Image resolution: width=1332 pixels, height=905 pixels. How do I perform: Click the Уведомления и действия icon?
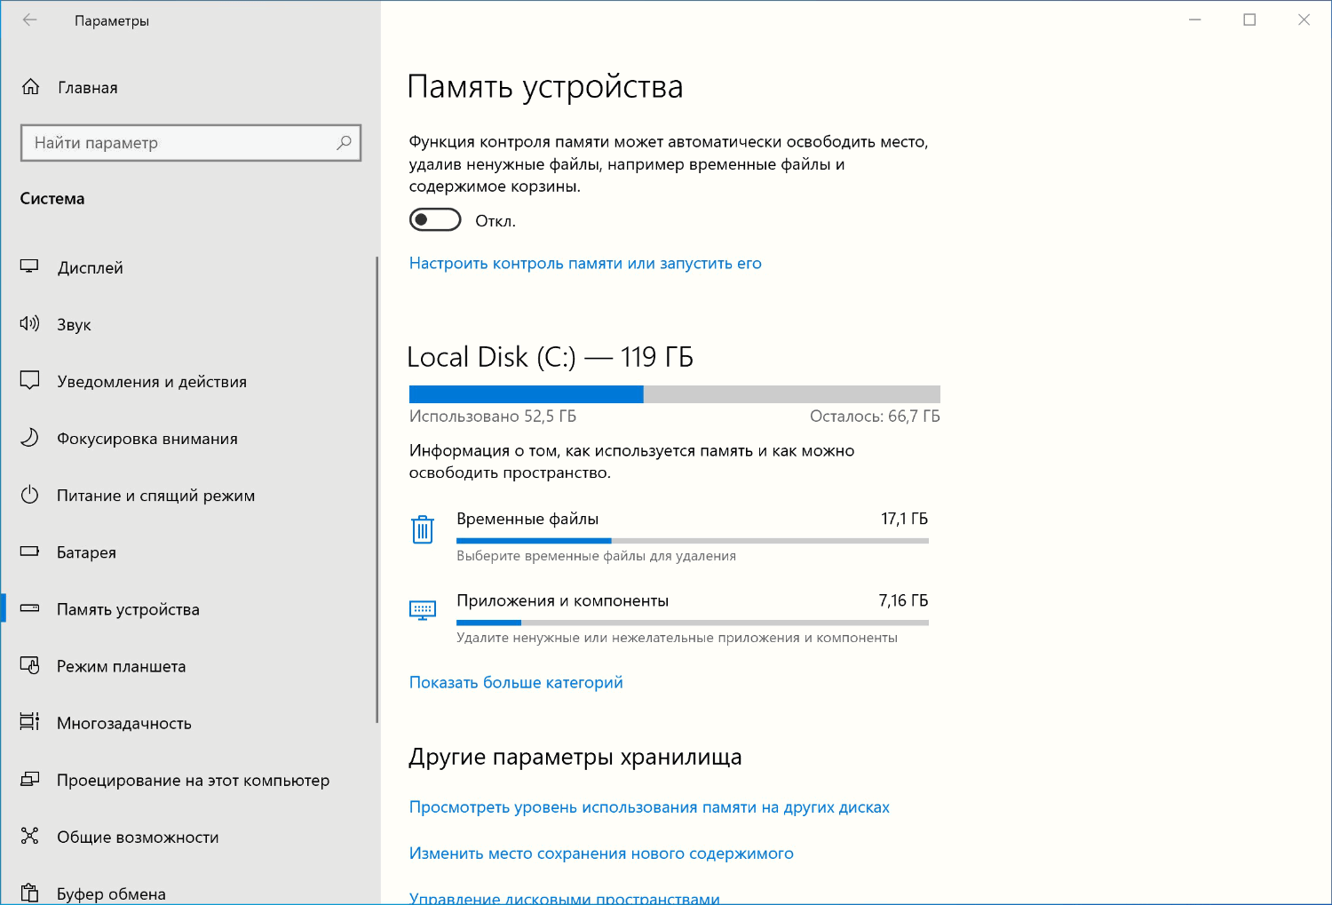click(x=29, y=380)
